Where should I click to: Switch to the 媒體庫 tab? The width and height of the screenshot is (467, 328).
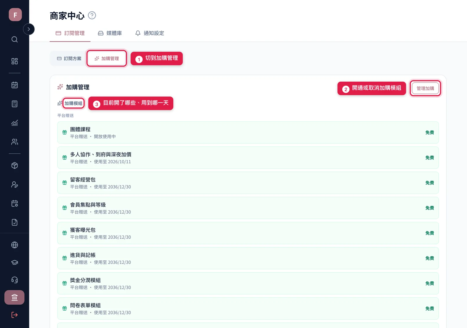[110, 33]
